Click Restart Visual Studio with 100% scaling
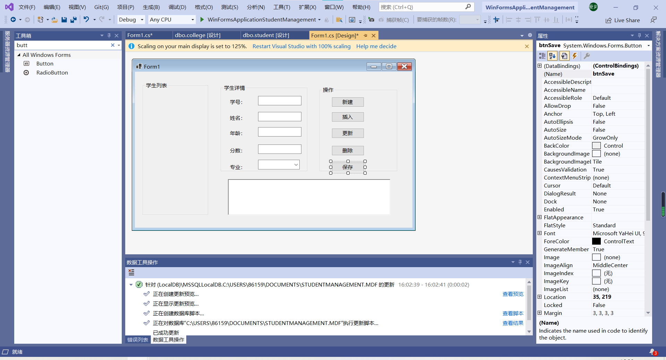 pyautogui.click(x=301, y=46)
